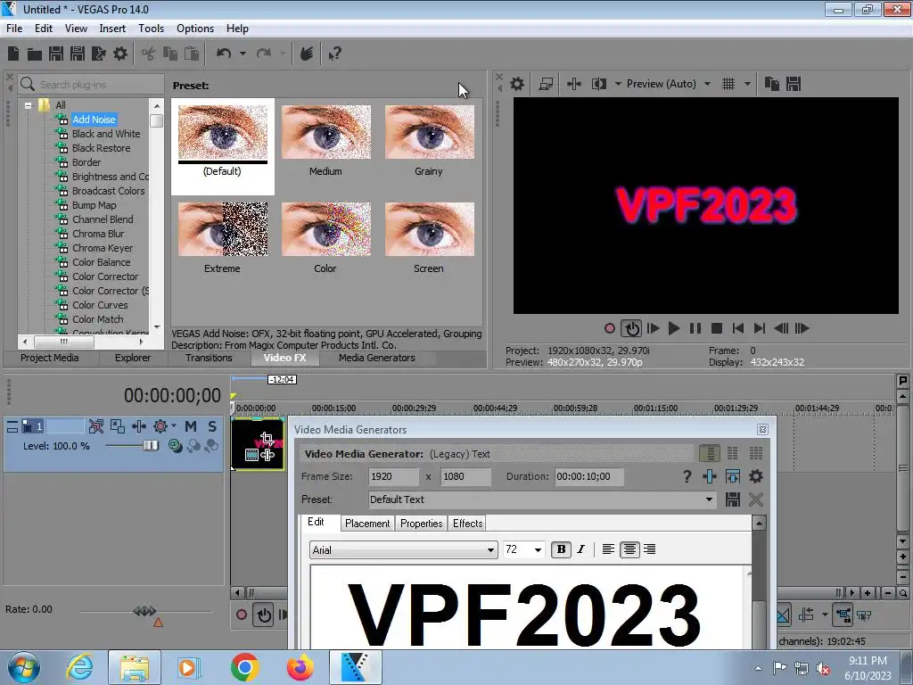Click the Render As icon in the toolbar
Image resolution: width=913 pixels, height=685 pixels.
[x=98, y=54]
